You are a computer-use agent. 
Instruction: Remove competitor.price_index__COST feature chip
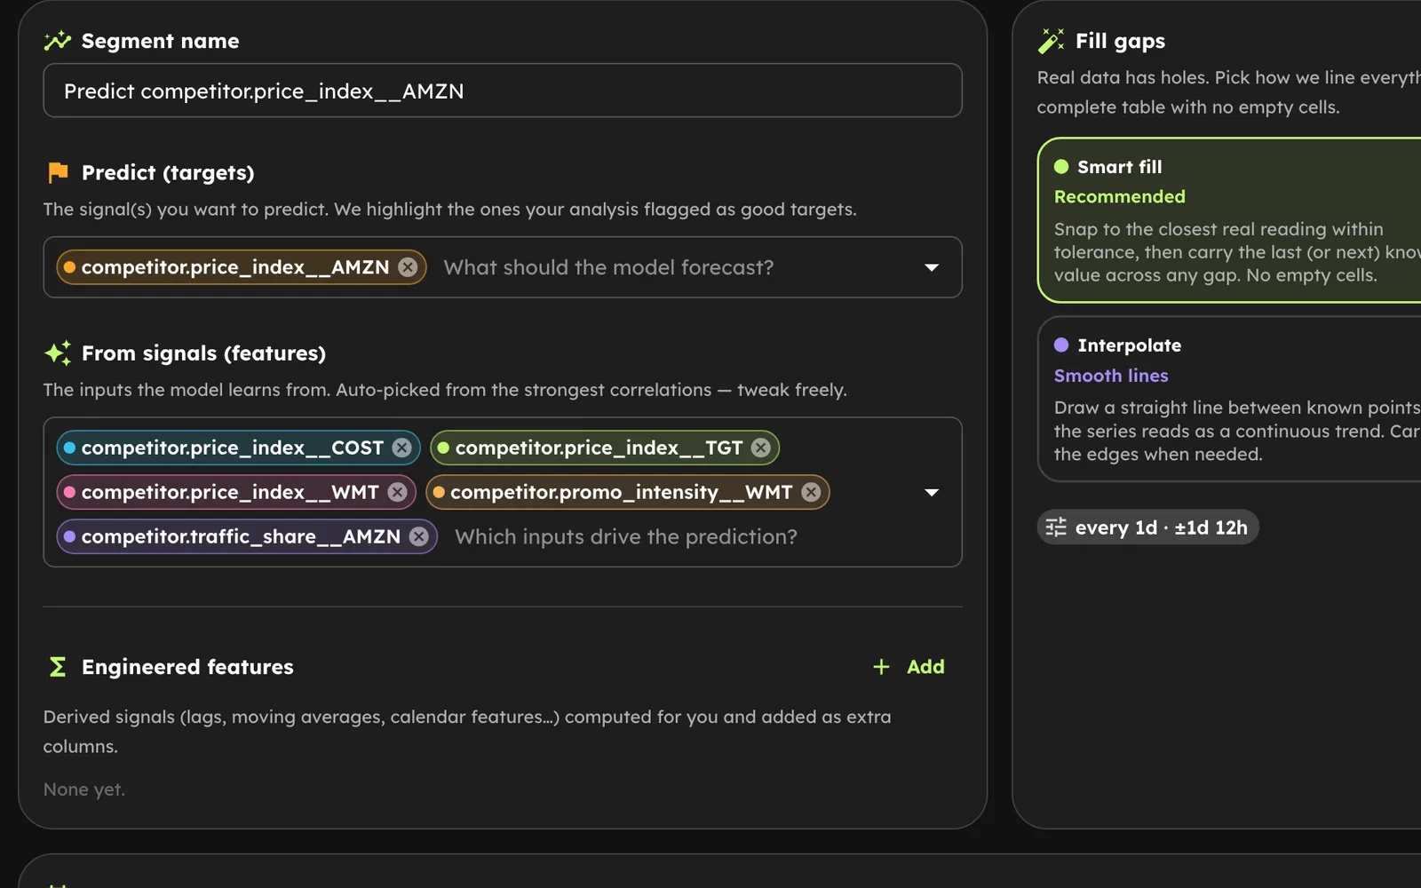tap(402, 448)
